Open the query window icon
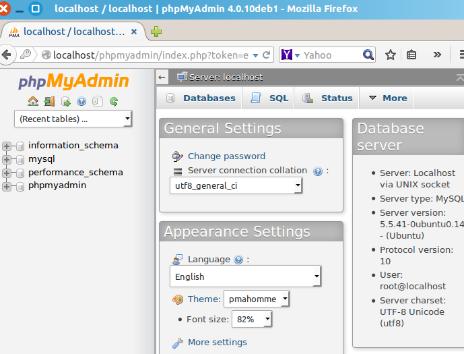 [x=66, y=102]
